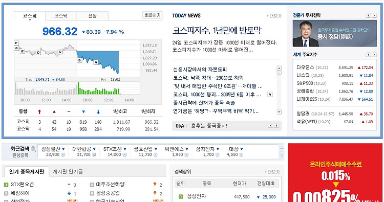Click 다우존스 index row
This screenshot has width=384, height=202.
coord(334,68)
